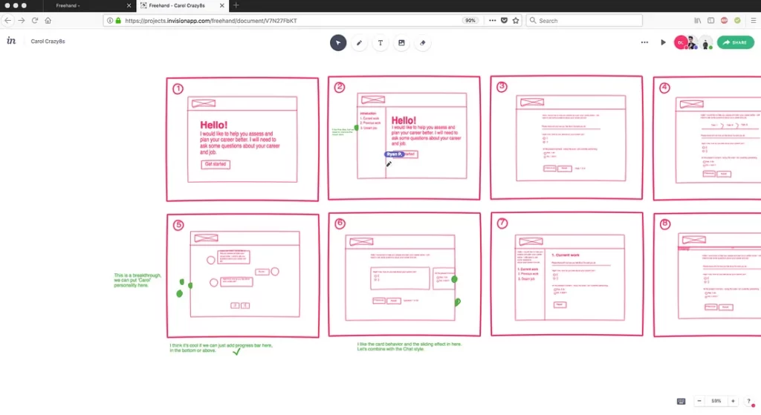Open the Firefox hamburger menu
Screen dimensions: 761x415
tap(754, 20)
